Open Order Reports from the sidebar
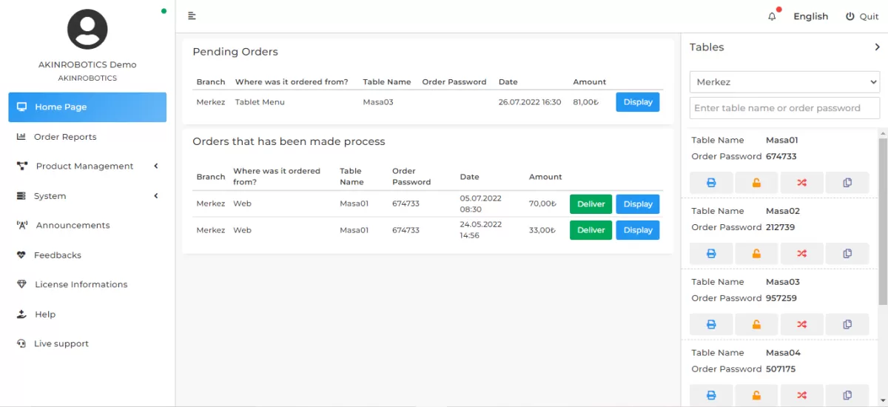Viewport: 888px width, 407px height. pos(65,137)
